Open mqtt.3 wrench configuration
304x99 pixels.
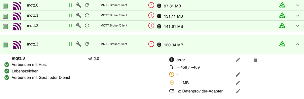79,44
